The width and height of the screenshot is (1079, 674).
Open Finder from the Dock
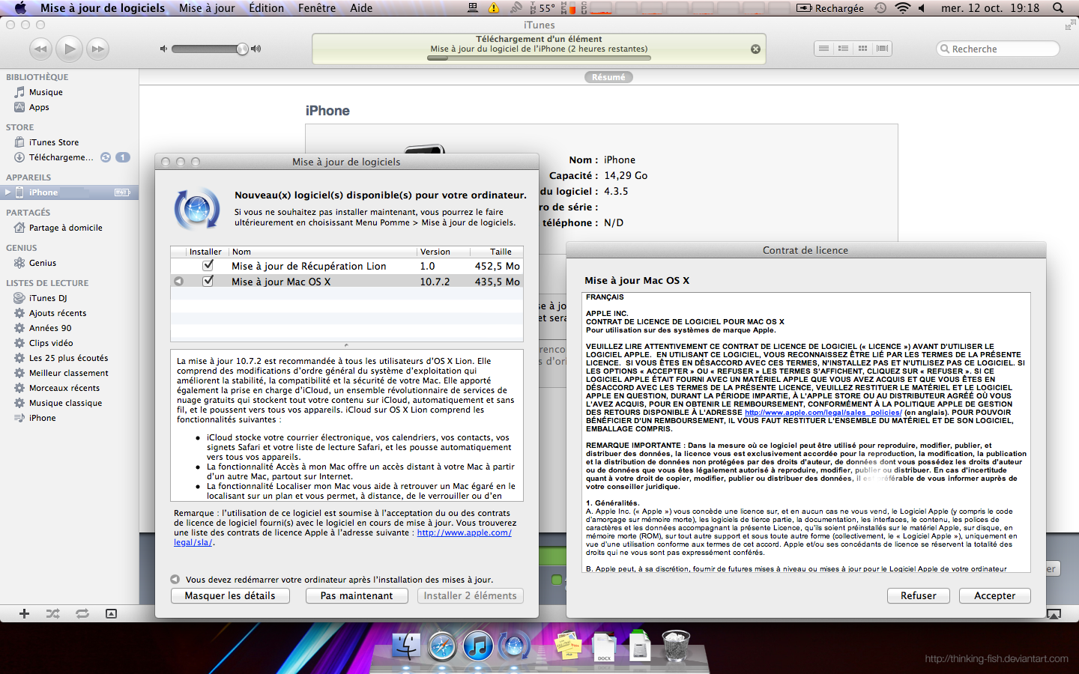point(407,645)
